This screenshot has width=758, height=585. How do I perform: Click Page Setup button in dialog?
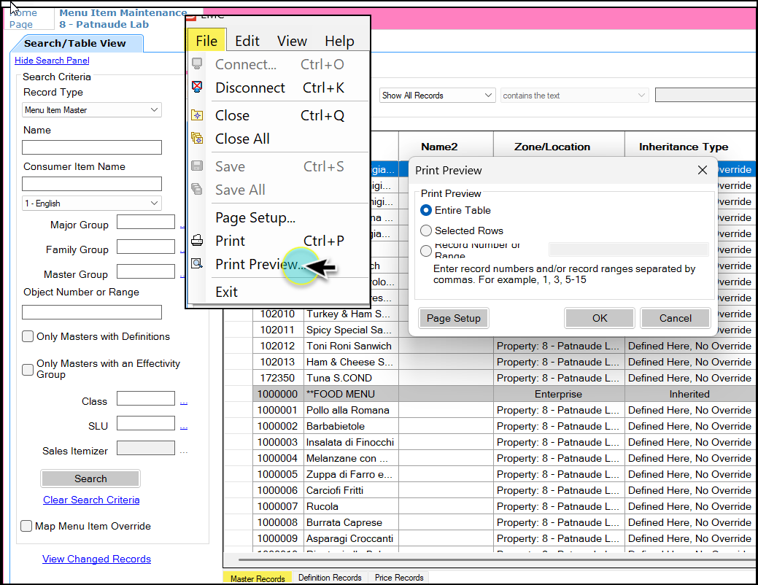[454, 318]
